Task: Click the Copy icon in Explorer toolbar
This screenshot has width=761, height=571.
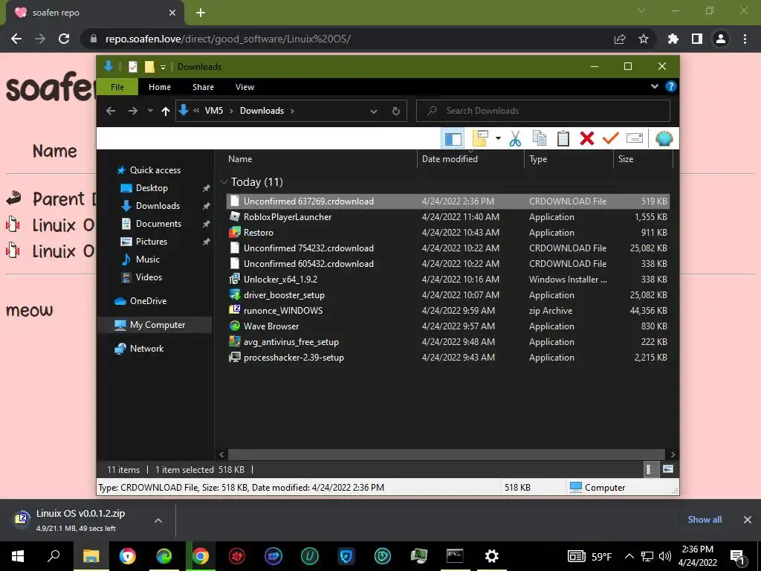Action: click(x=540, y=139)
